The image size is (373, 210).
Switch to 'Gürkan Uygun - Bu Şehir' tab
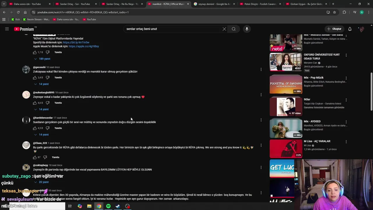pyautogui.click(x=307, y=4)
